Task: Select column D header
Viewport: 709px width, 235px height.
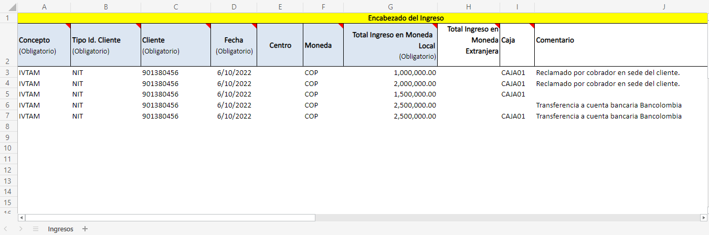Action: coord(234,7)
